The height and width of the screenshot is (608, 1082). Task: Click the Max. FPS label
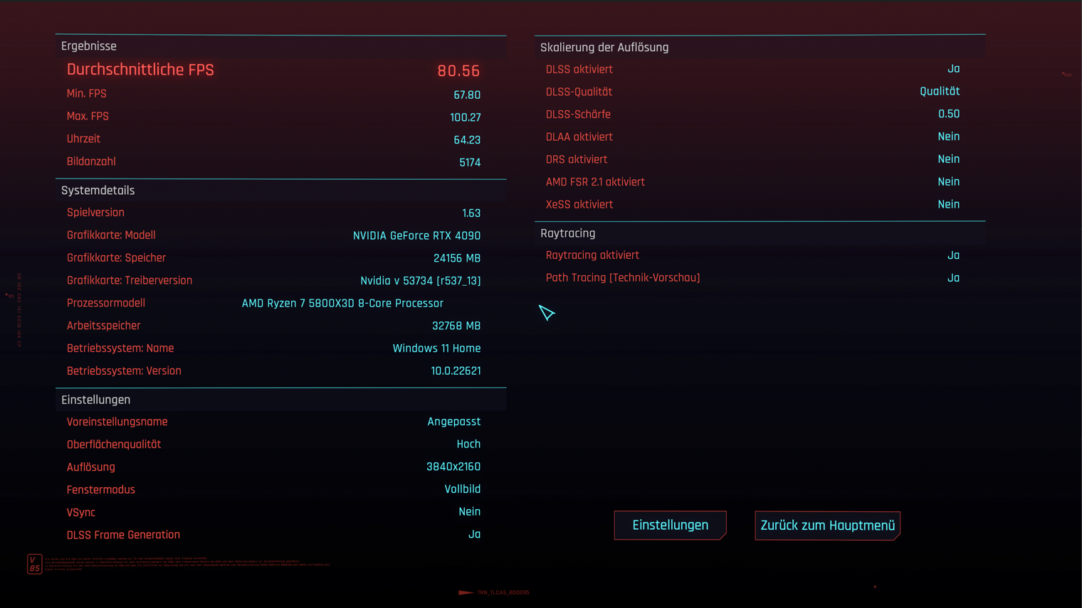88,117
